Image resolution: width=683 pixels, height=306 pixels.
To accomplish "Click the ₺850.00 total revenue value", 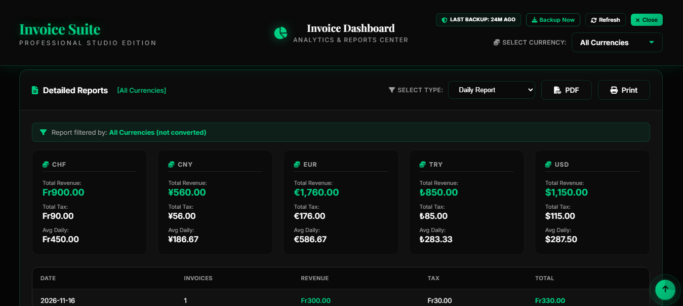I will [438, 193].
